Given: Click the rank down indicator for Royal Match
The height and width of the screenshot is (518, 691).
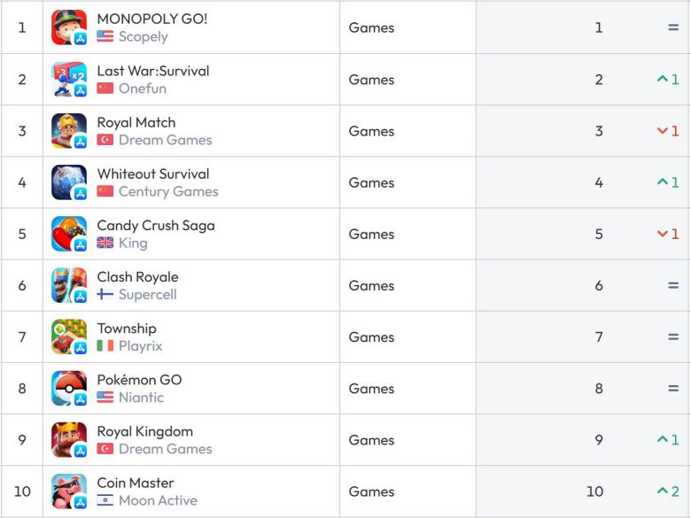Looking at the screenshot, I should [668, 131].
